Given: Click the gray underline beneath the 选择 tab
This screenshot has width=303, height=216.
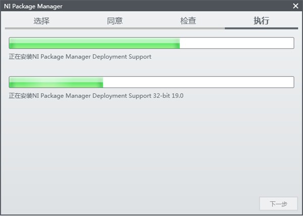Looking at the screenshot, I should click(42, 28).
